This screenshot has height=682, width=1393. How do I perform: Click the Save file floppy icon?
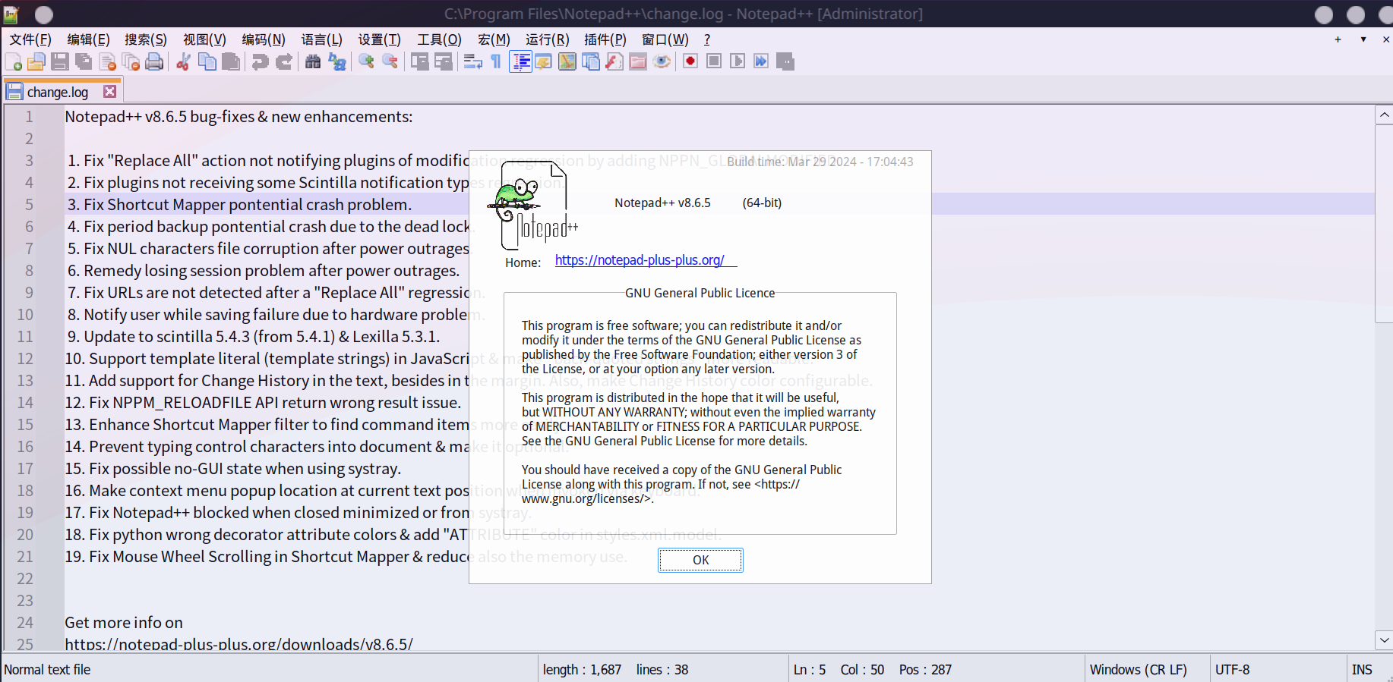coord(60,61)
